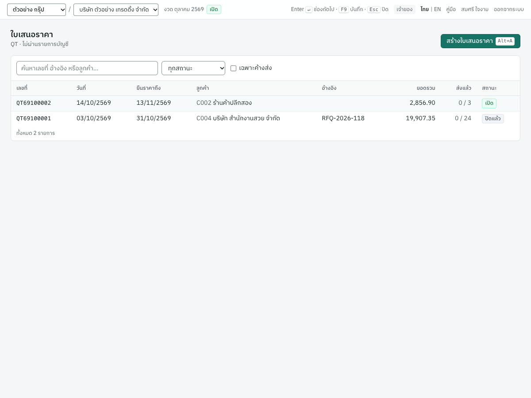Select customer C002 ร้านค้าปลีกสอง

[x=224, y=103]
